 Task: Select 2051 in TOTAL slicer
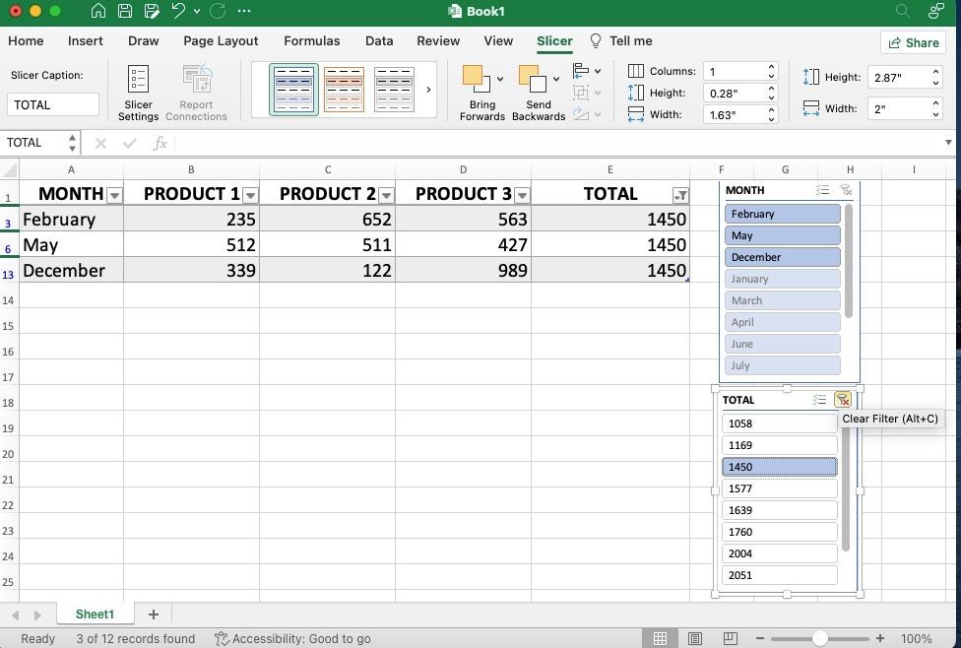point(780,575)
